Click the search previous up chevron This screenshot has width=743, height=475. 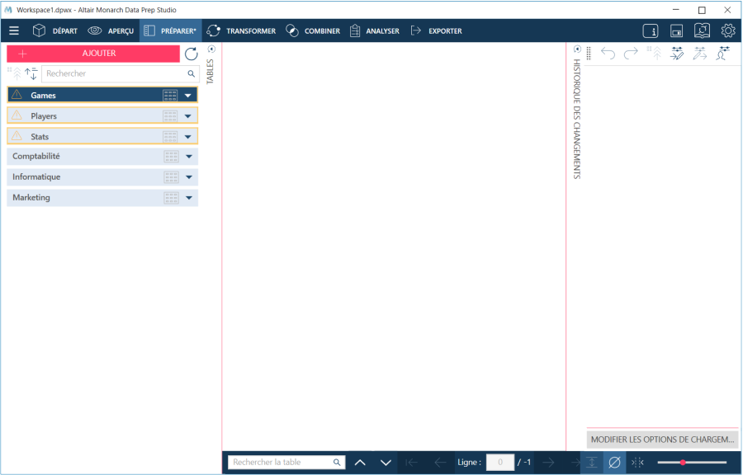coord(360,463)
